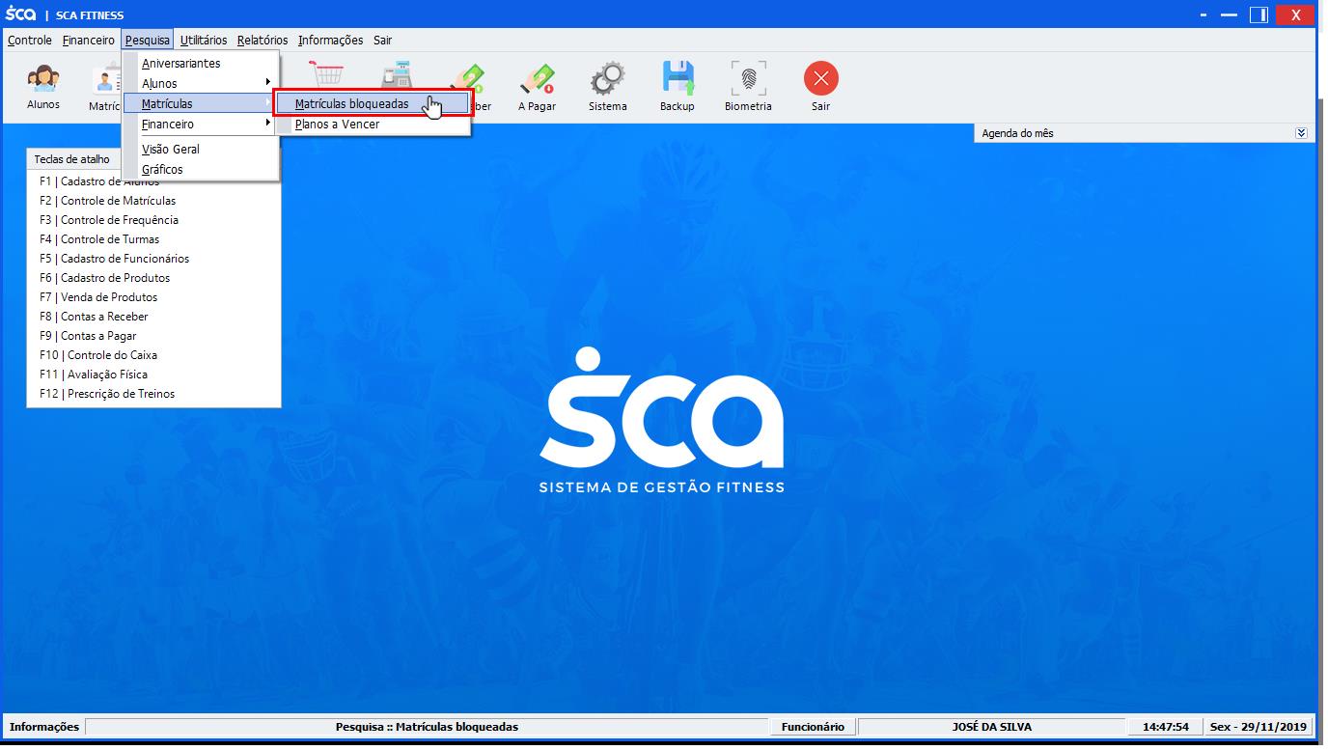
Task: Choose Matrículas bloqueadas in the submenu
Action: [x=373, y=103]
